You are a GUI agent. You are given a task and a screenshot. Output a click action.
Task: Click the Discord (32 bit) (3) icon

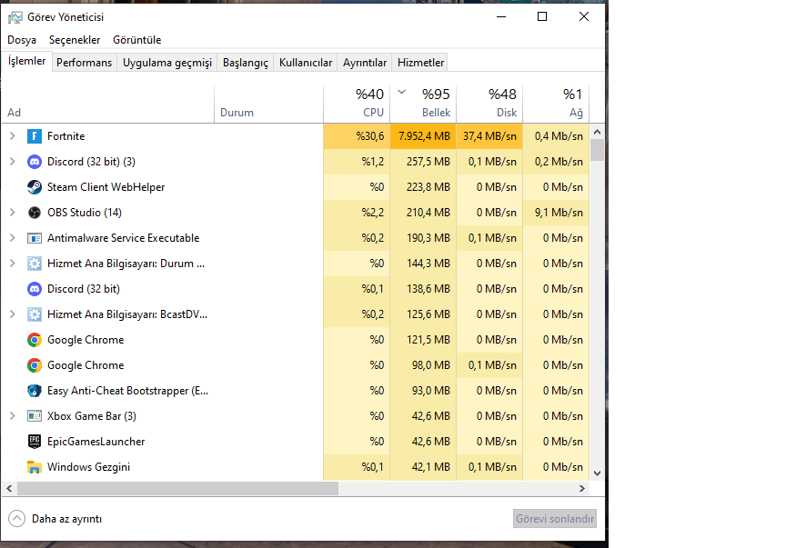(34, 162)
